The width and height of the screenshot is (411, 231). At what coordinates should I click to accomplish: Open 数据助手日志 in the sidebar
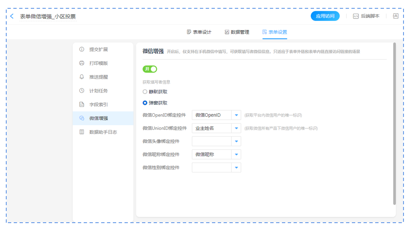tap(103, 132)
